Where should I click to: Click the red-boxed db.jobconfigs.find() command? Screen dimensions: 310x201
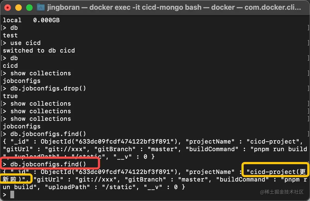click(x=48, y=164)
